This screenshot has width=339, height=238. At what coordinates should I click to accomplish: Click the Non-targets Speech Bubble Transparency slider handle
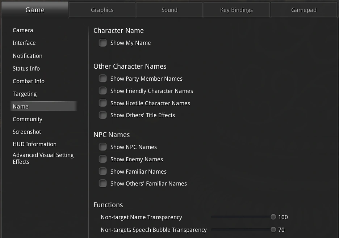click(273, 230)
